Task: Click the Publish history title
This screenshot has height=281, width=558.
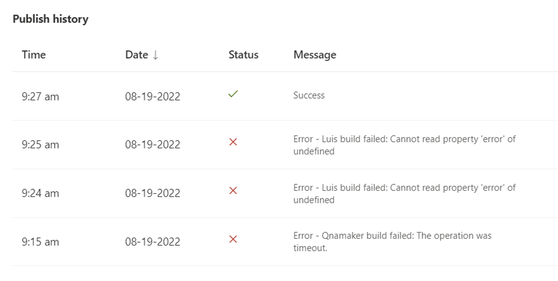Action: (x=51, y=18)
